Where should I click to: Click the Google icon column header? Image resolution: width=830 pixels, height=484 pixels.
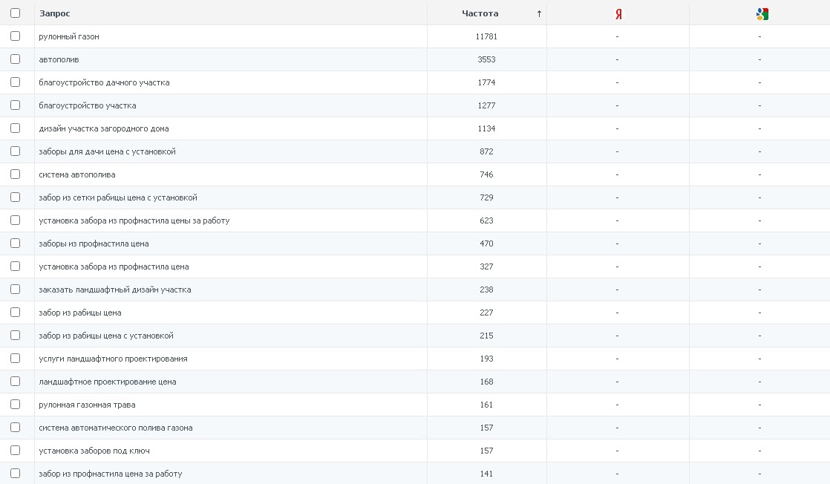point(761,13)
